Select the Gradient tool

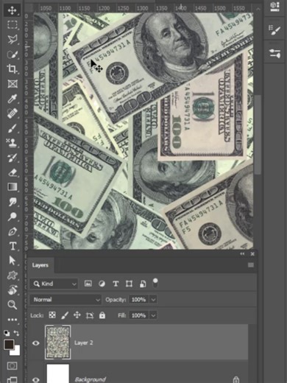(12, 187)
